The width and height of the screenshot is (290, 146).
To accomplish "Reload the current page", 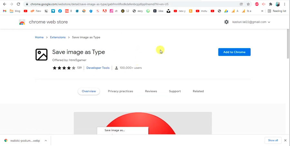I will click(18, 4).
